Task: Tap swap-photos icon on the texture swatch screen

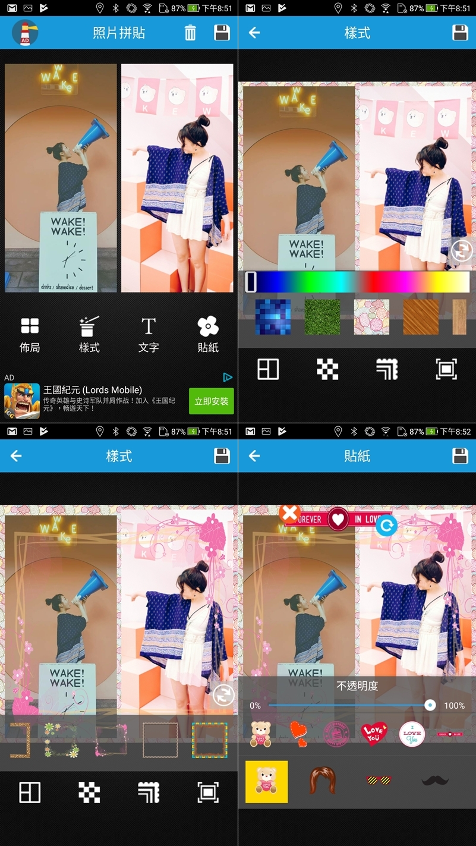Action: [x=461, y=250]
